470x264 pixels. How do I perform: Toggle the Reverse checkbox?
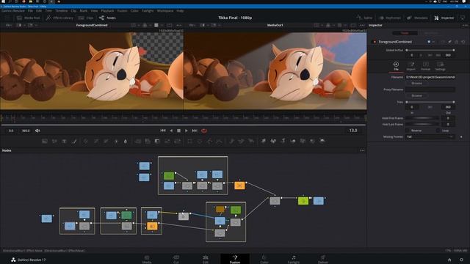[407, 131]
